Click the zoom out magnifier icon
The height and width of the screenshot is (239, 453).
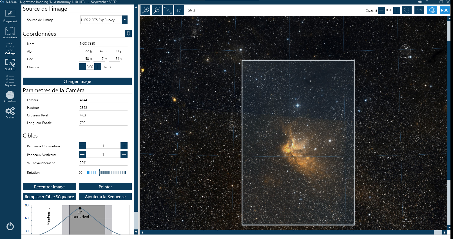[x=157, y=10]
